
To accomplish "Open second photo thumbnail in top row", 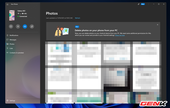I will tap(89, 53).
